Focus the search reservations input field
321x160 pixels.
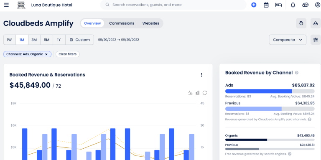point(173,5)
